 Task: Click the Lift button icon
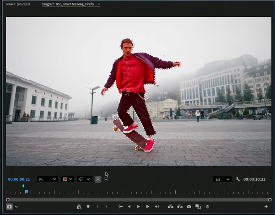point(171,207)
